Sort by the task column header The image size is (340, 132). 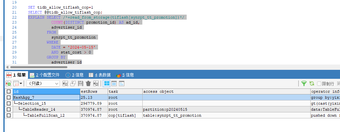point(125,91)
